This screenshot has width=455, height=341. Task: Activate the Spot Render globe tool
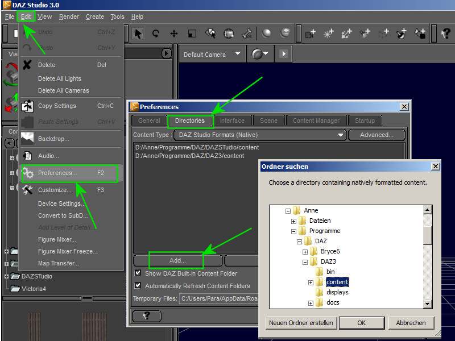pos(229,34)
